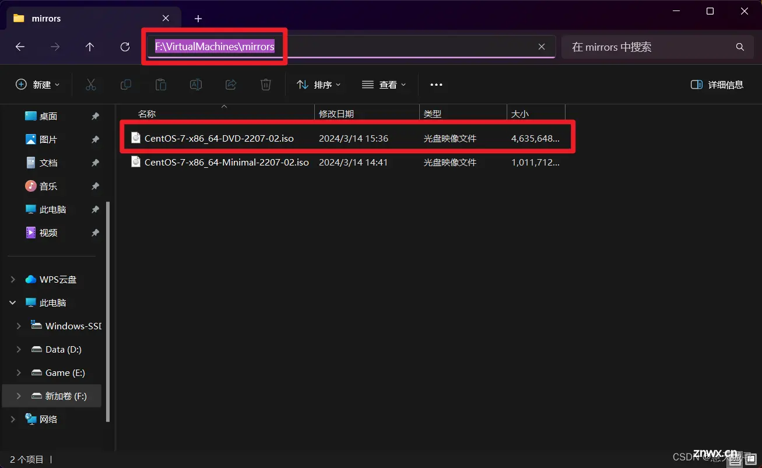Select CentOS-7-x86_64-Minimal-2207-02.iso file

coord(226,162)
